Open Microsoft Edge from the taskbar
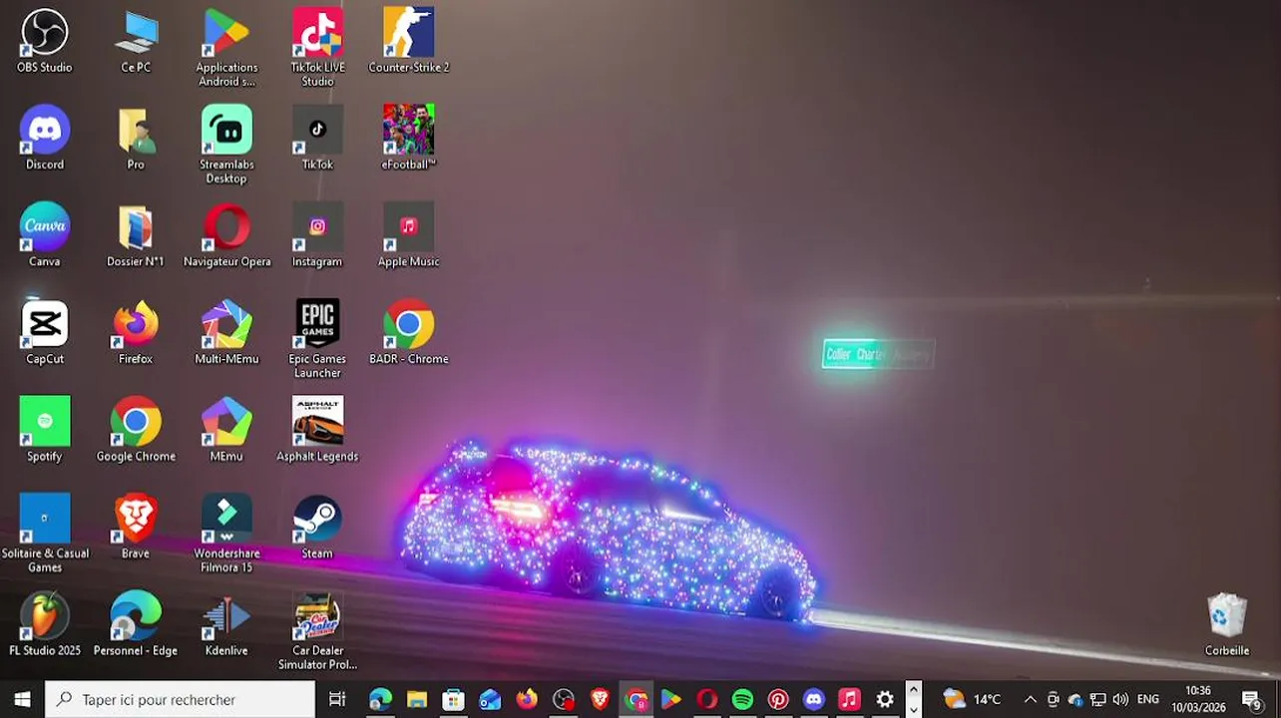Screen dimensions: 1281x718 pos(380,699)
